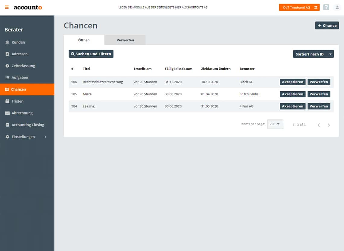Screen dimensions: 344x251
Task: Click the Zeiterfassung clock icon
Action: pyautogui.click(x=7, y=66)
